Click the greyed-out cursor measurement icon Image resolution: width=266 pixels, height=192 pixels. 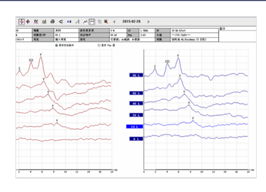coord(77,22)
